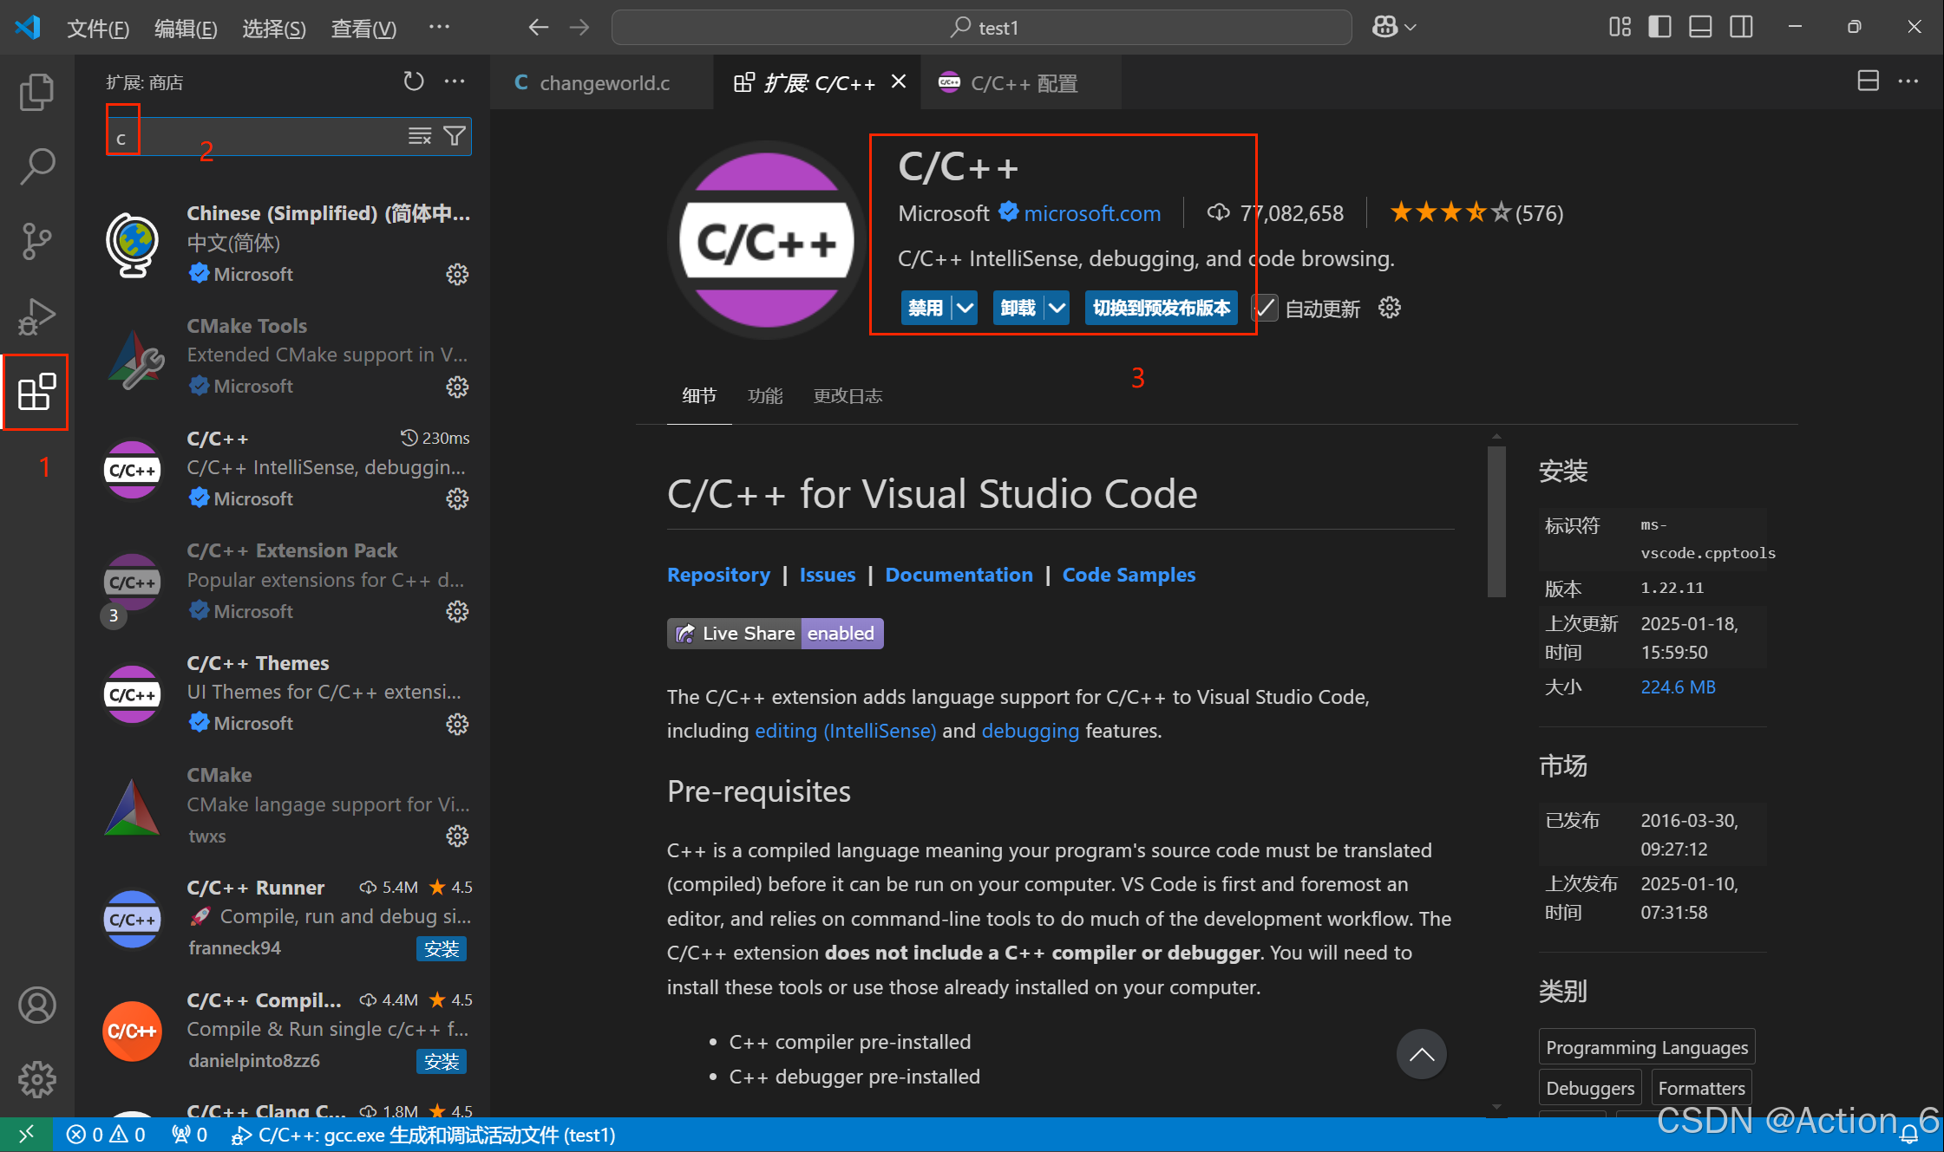Screen dimensions: 1944x1152
Task: Refresh the extensions list
Action: pyautogui.click(x=414, y=81)
